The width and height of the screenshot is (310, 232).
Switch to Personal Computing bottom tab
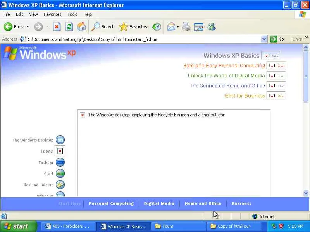(x=111, y=204)
